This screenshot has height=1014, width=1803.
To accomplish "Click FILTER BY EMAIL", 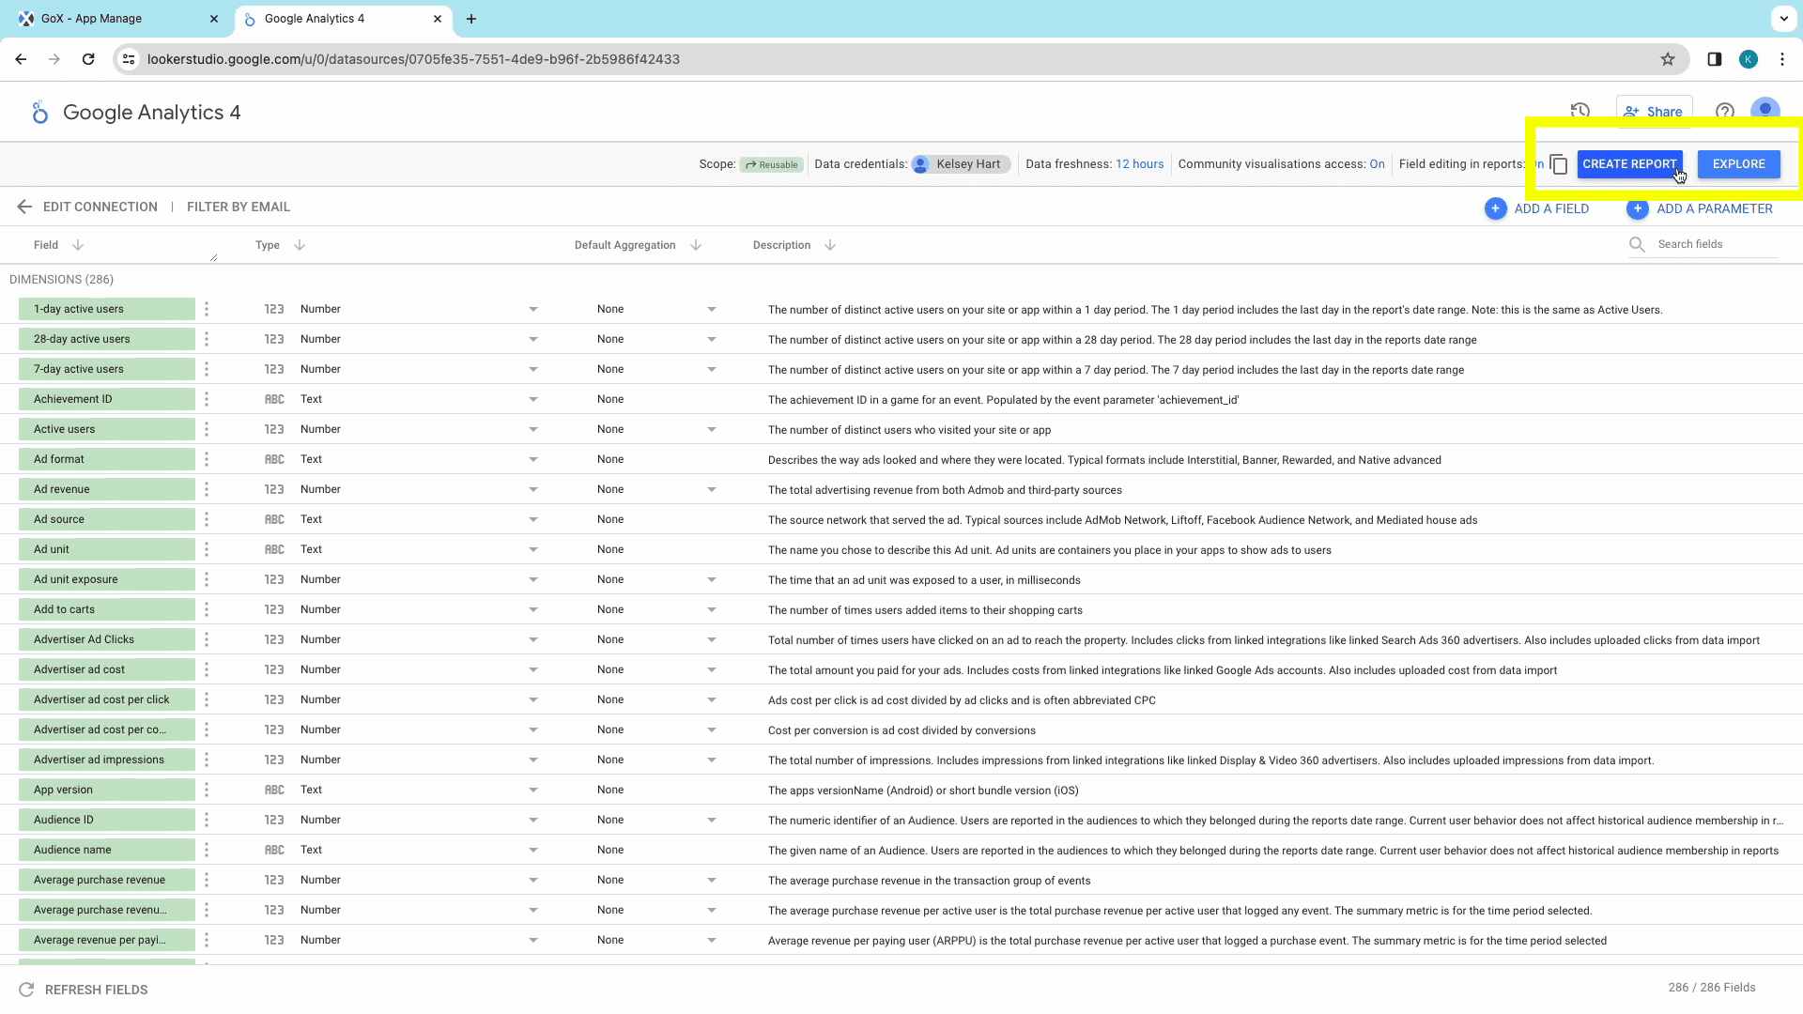I will (239, 207).
